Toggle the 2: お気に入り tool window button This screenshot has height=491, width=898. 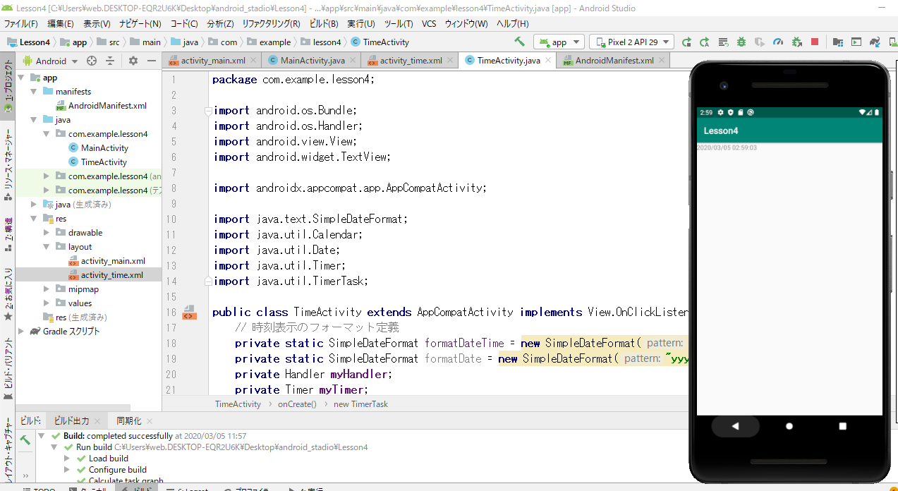pos(8,293)
